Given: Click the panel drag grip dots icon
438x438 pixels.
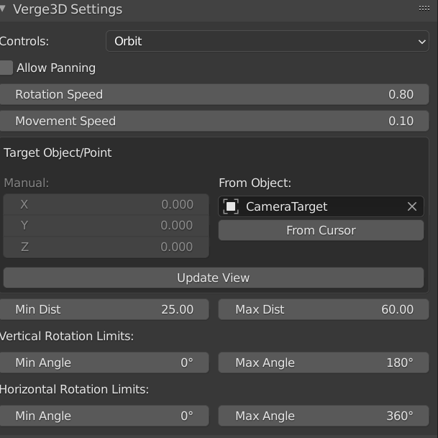Looking at the screenshot, I should pyautogui.click(x=424, y=9).
